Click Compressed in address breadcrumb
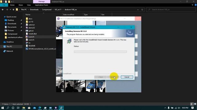The image size is (197, 110). 46,9
